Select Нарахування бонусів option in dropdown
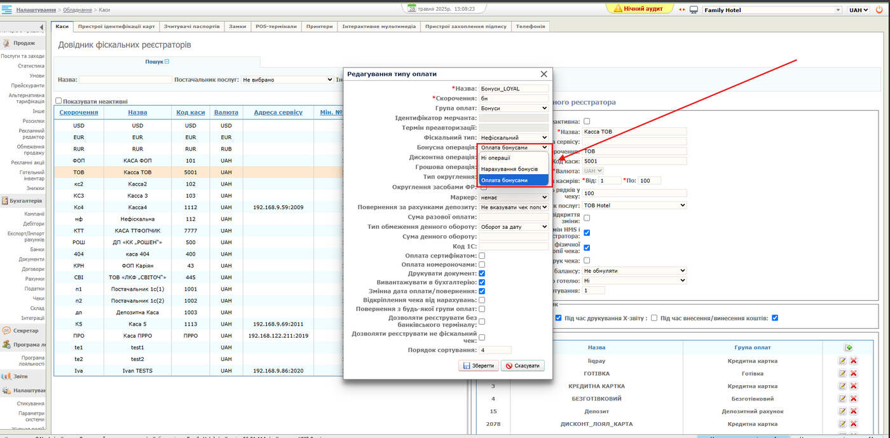890x438 pixels. (509, 169)
